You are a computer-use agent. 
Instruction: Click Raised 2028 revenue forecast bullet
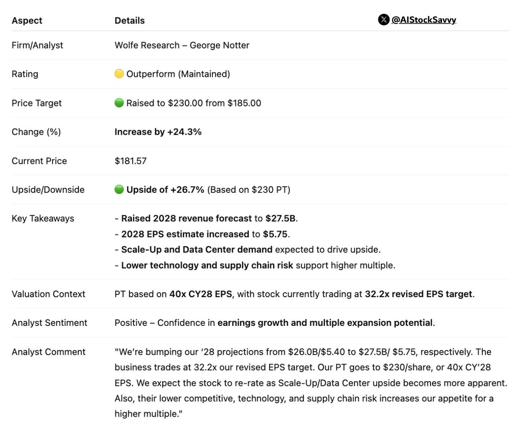click(x=206, y=218)
